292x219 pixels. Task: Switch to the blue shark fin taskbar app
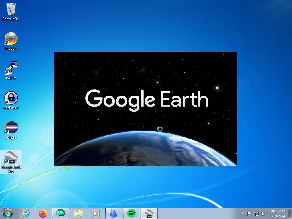click(113, 213)
